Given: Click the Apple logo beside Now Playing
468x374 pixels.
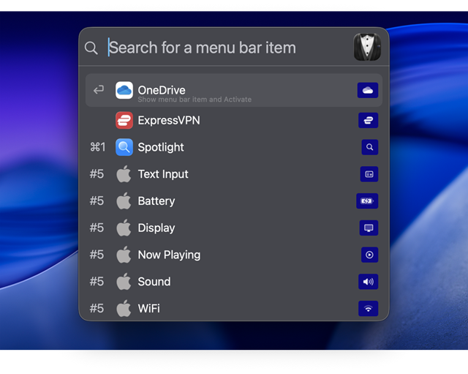Looking at the screenshot, I should 124,255.
